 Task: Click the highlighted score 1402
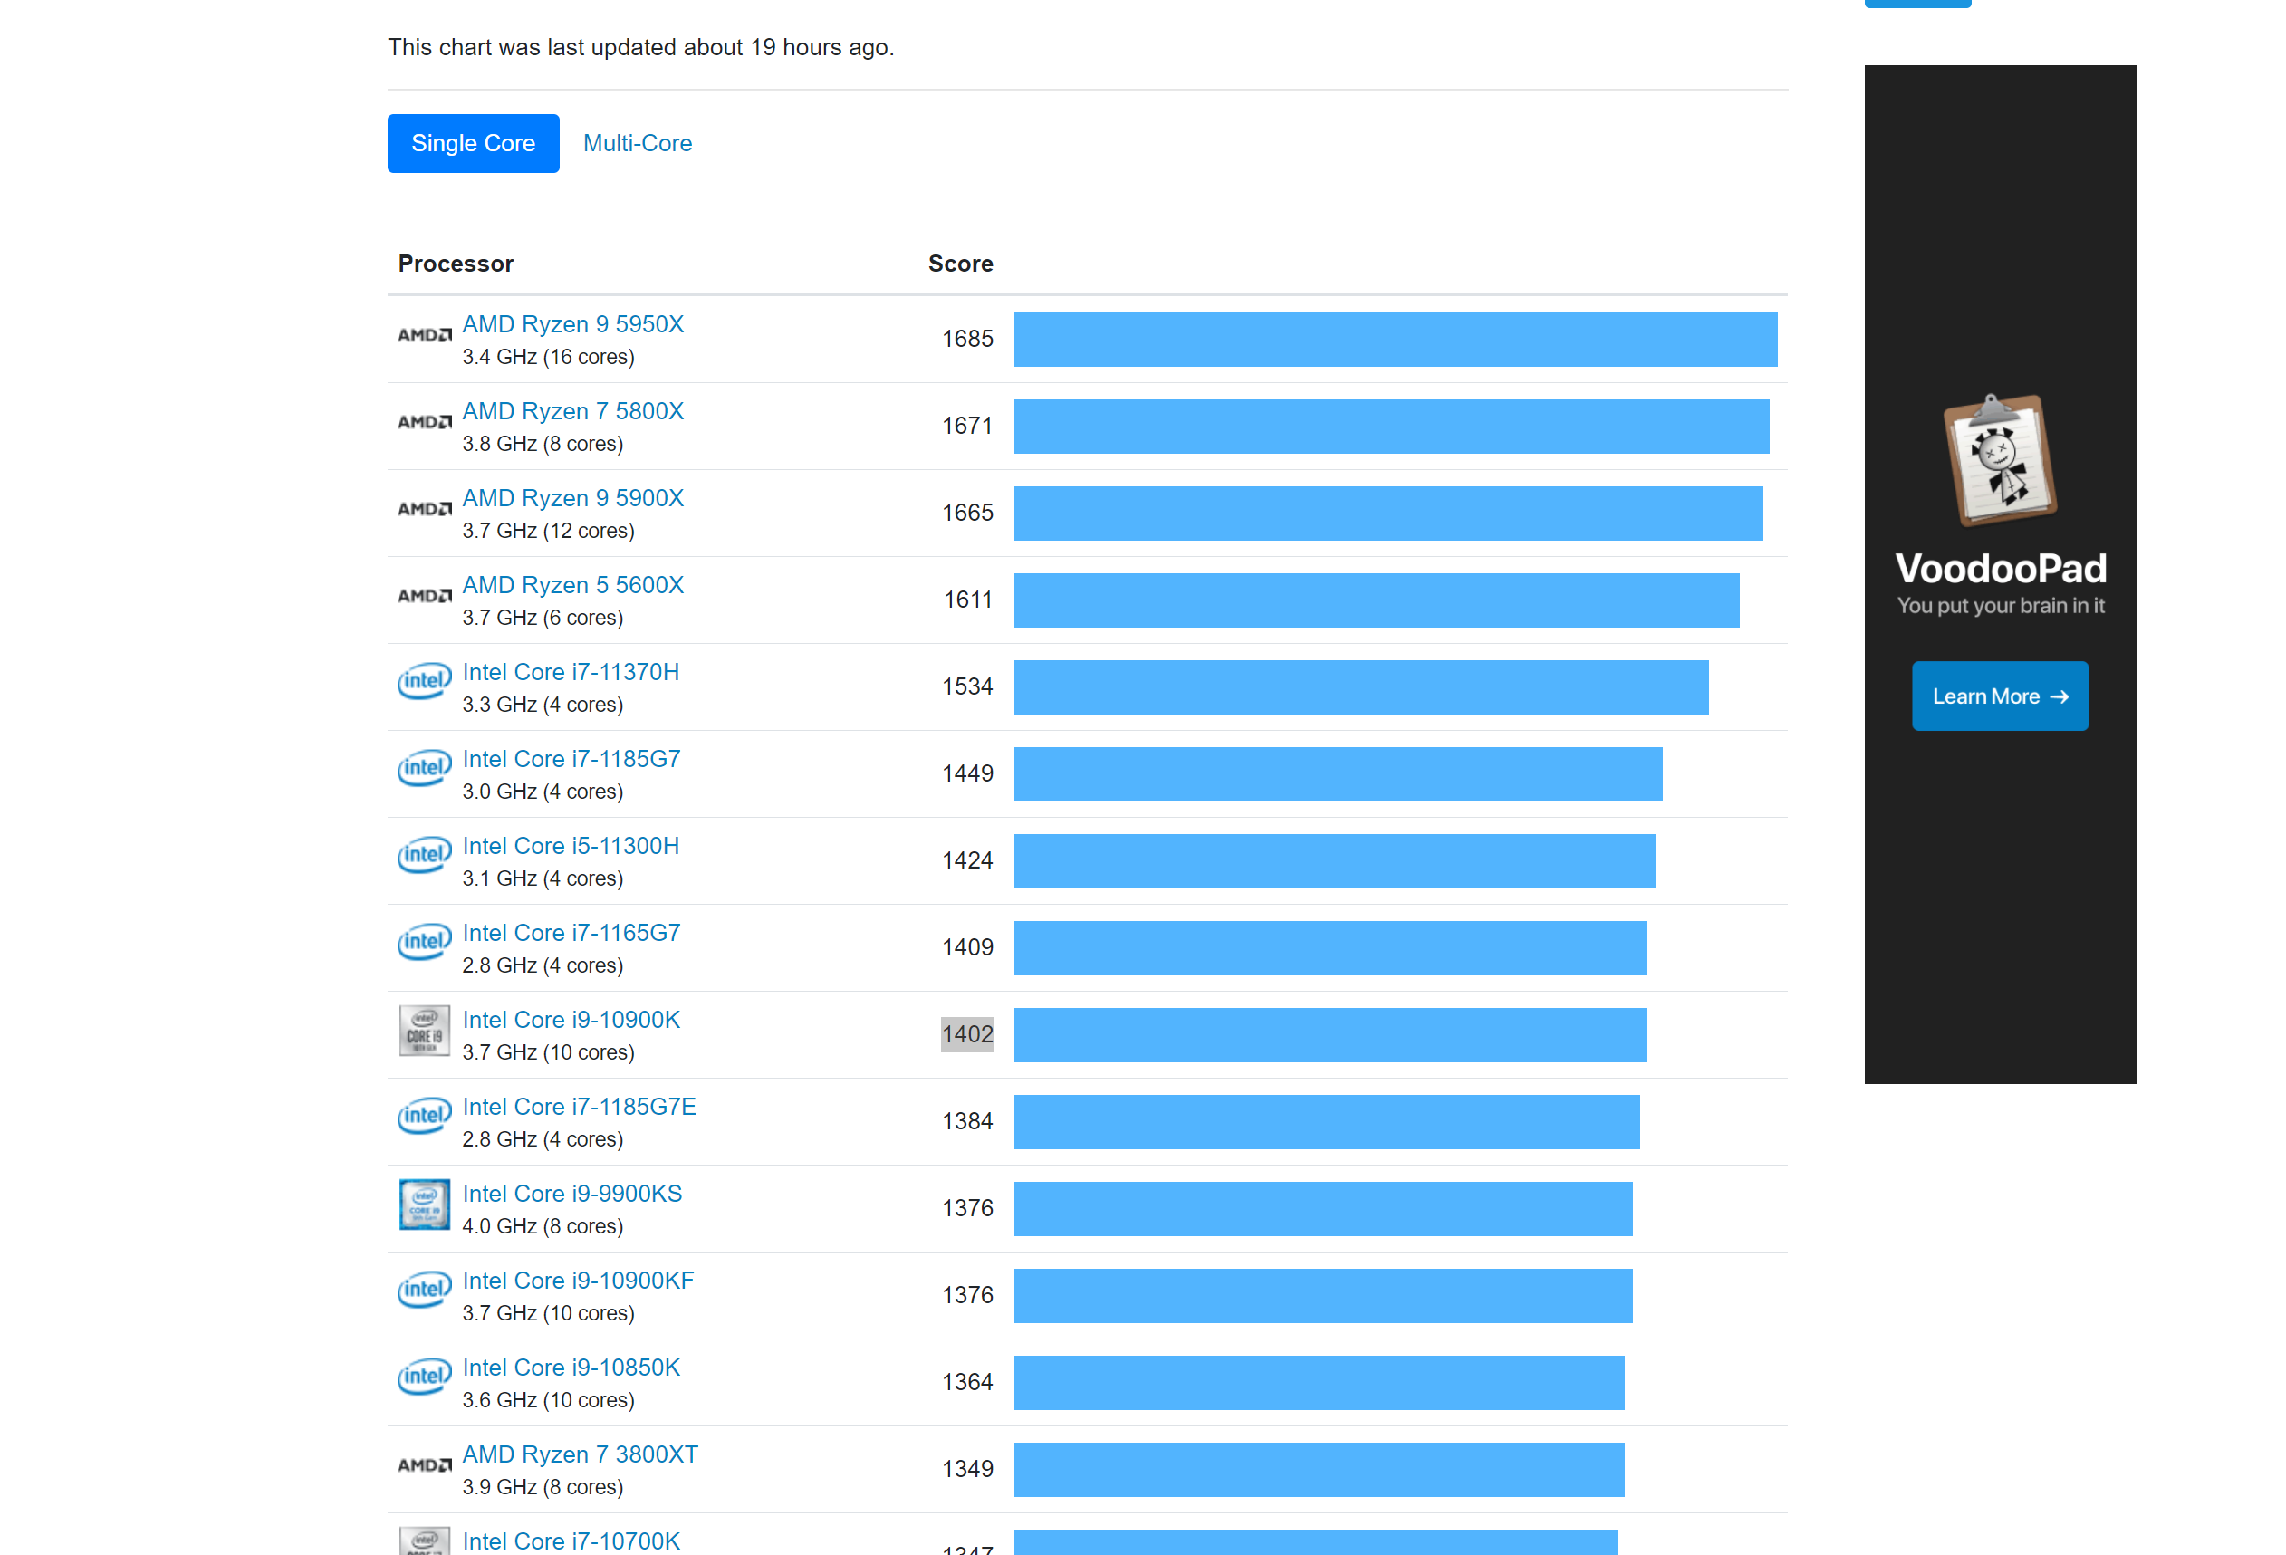pos(967,1034)
